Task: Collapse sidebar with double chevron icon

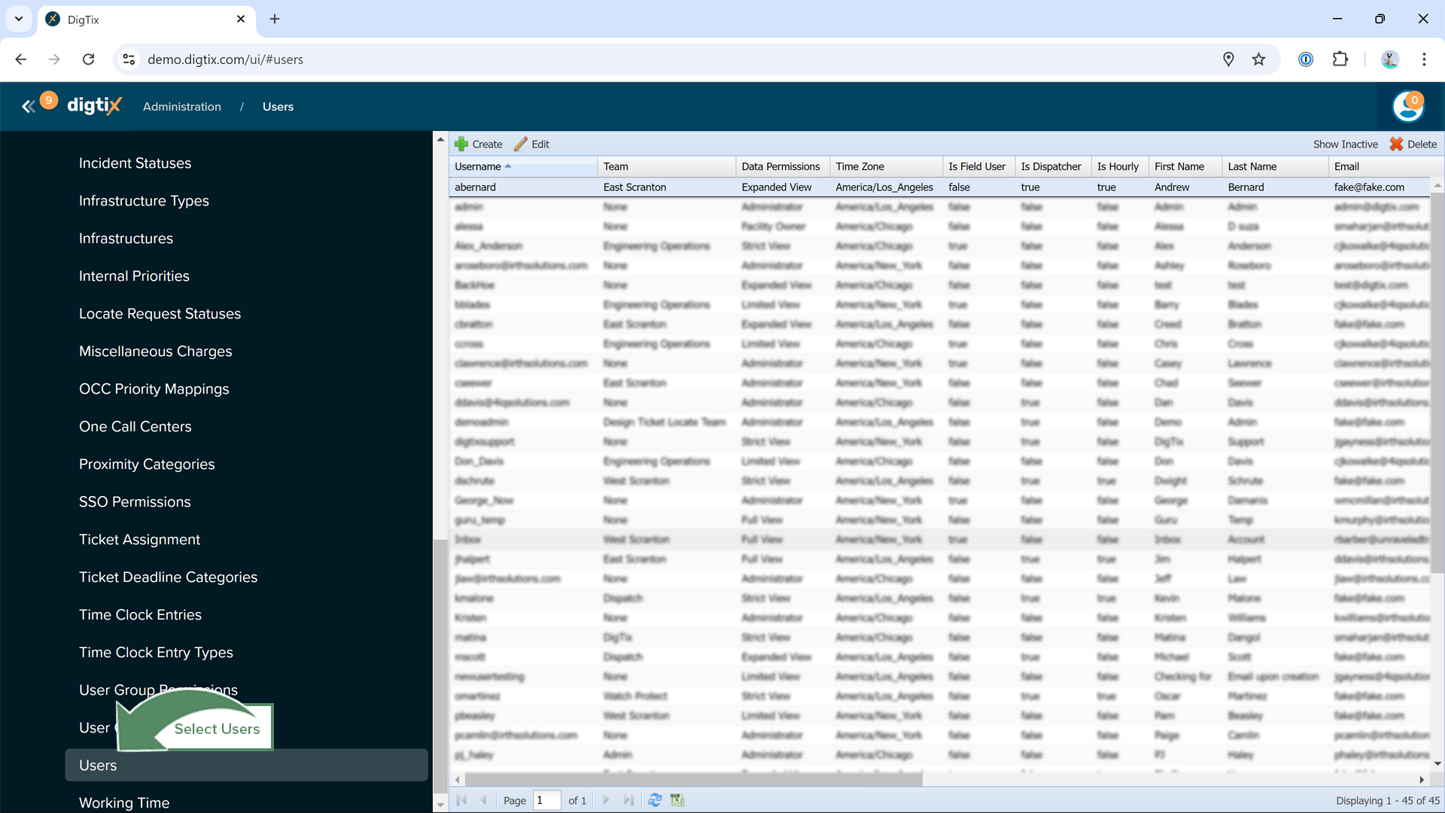Action: coord(28,107)
